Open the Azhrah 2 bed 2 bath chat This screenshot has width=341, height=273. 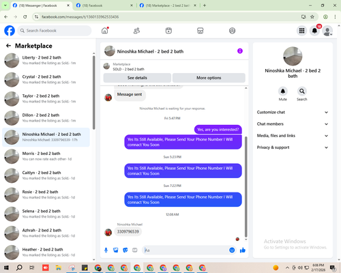point(46,233)
